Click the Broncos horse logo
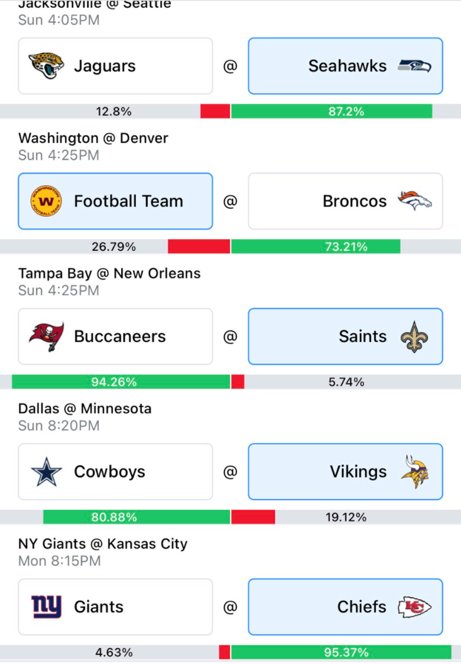461x664 pixels. (414, 201)
